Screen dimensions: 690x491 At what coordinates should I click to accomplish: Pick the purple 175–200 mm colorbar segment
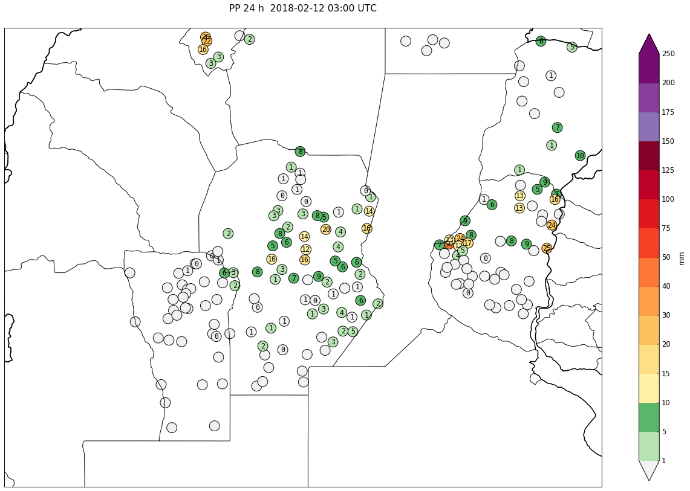649,98
